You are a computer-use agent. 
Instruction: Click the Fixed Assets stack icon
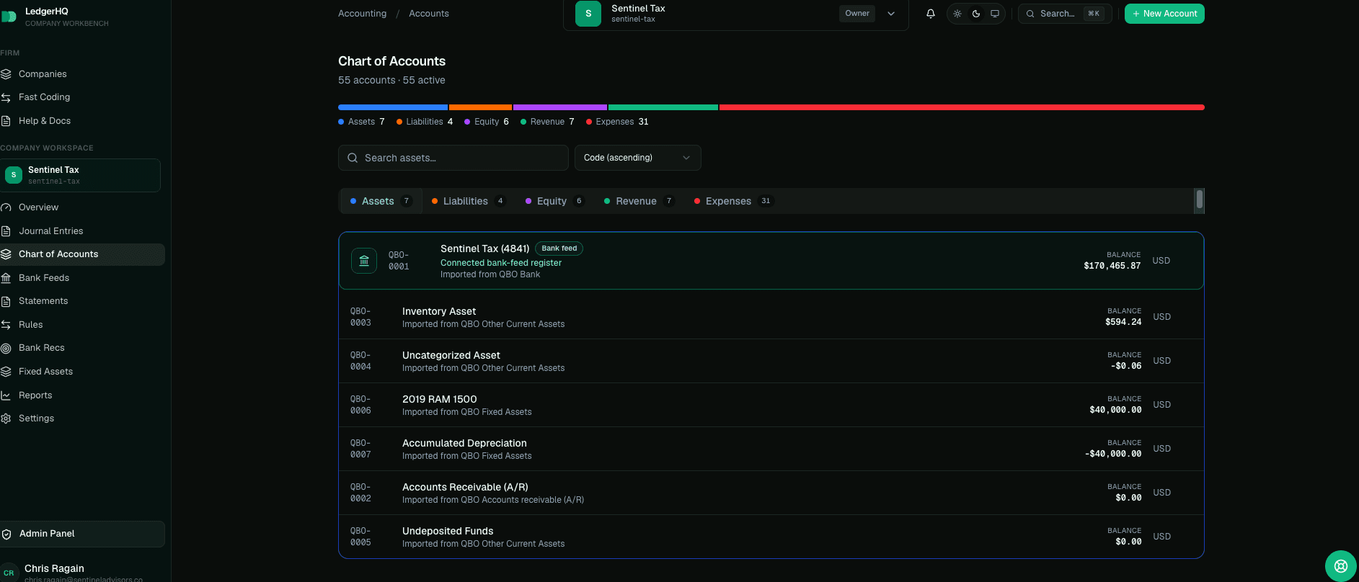pyautogui.click(x=6, y=372)
